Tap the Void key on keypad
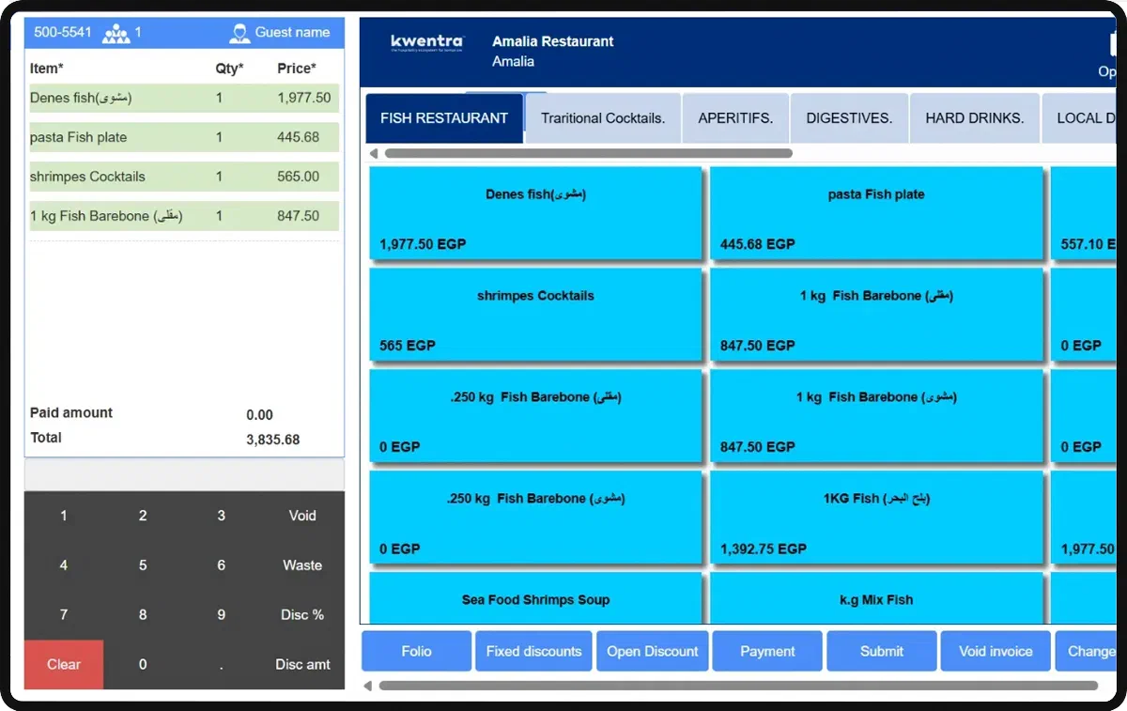Screen dimensions: 1127x711 pyautogui.click(x=302, y=516)
